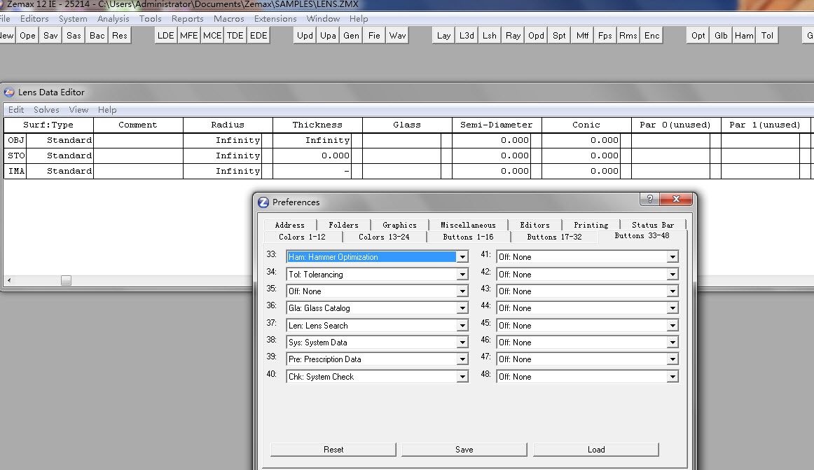Click the Sas save-as toolbar button
Screen dimensions: 814x470
click(x=74, y=35)
